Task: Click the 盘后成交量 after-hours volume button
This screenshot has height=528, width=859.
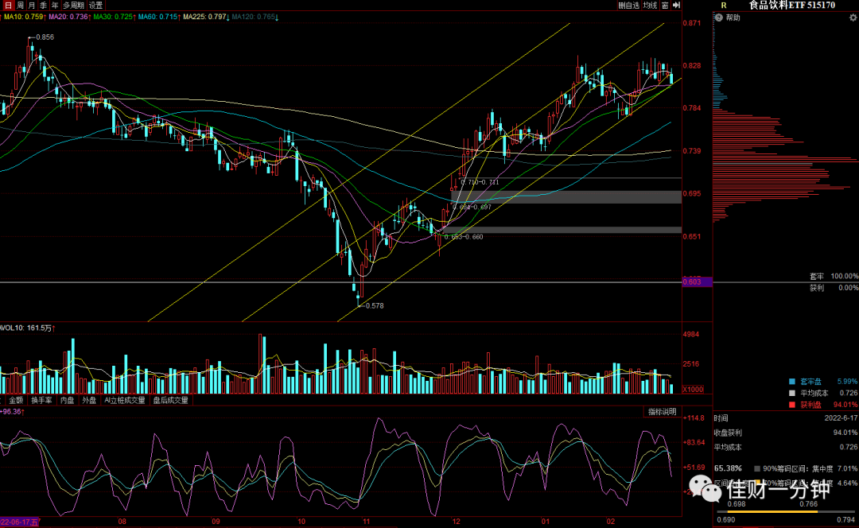Action: click(x=170, y=401)
